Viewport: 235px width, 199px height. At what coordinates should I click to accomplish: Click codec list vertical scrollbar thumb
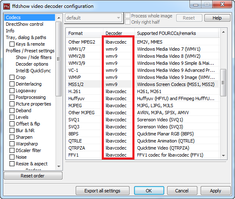tap(223, 83)
